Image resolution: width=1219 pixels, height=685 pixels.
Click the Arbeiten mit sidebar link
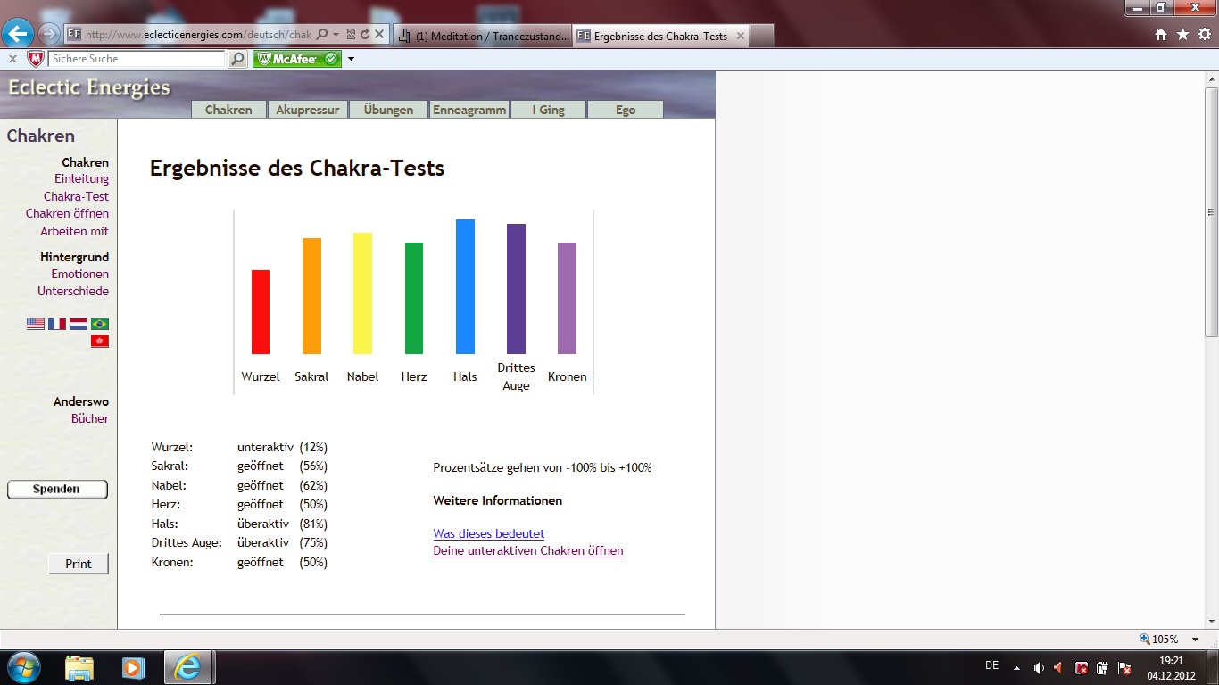[74, 231]
